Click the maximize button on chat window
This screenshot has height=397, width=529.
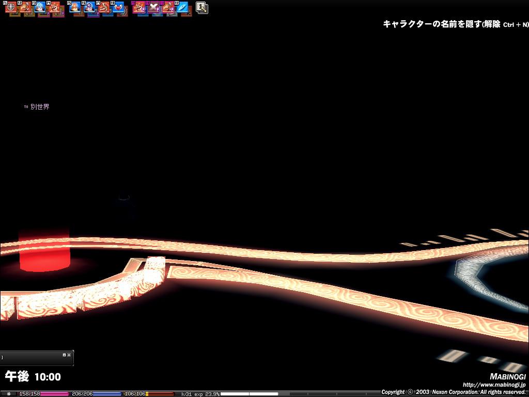pyautogui.click(x=64, y=355)
